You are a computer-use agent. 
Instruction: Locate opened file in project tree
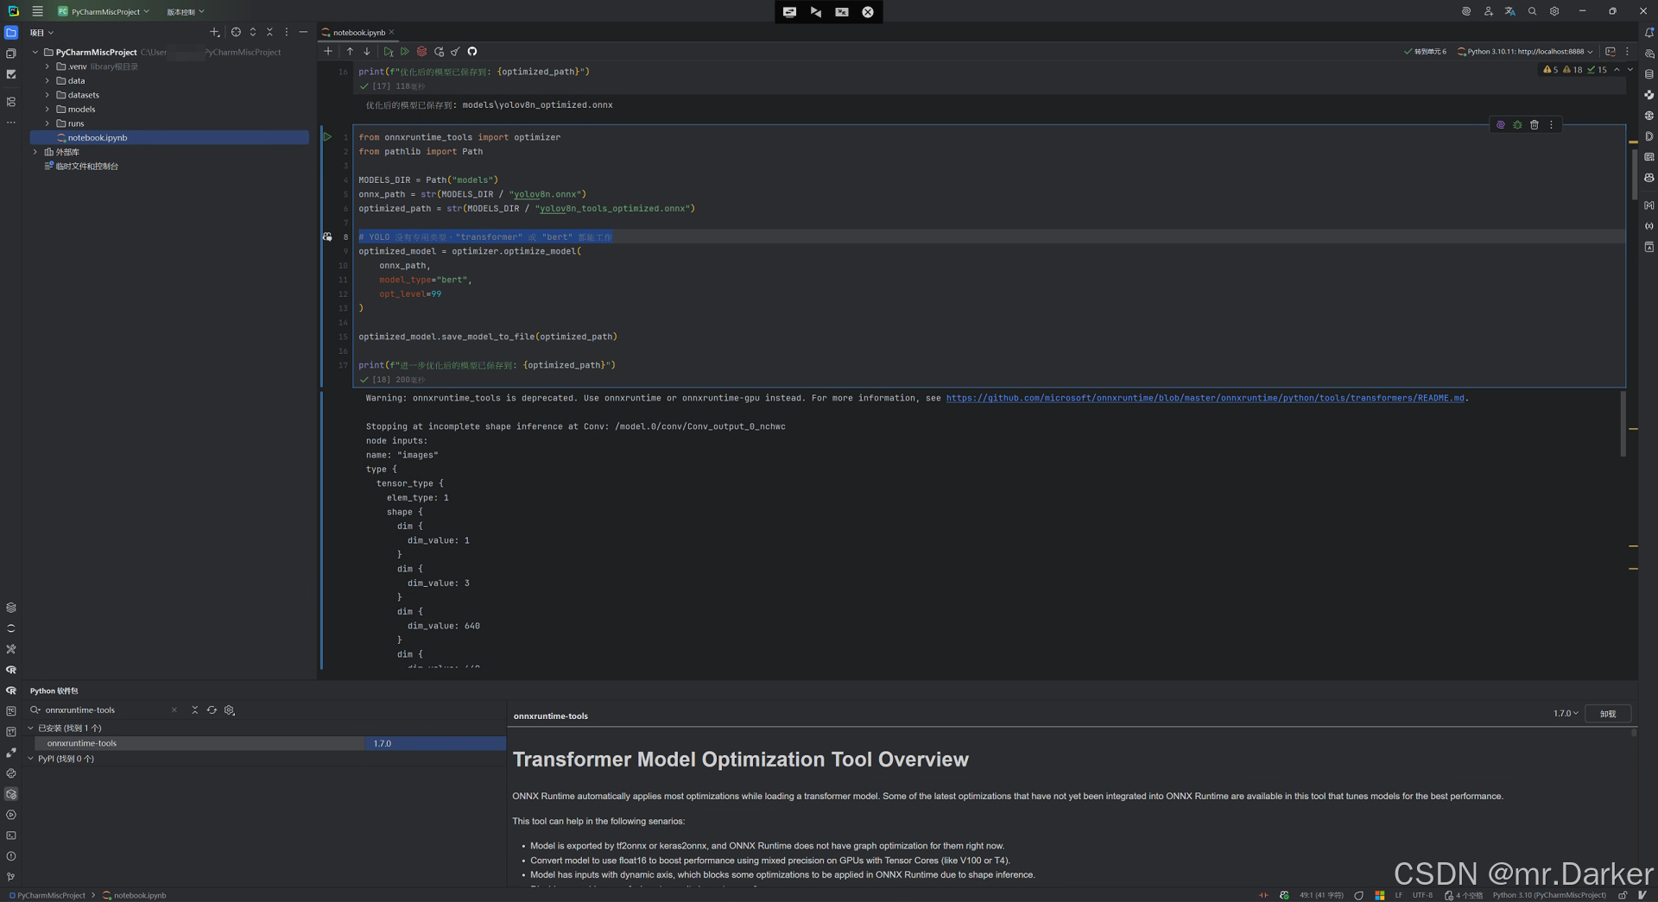coord(236,32)
